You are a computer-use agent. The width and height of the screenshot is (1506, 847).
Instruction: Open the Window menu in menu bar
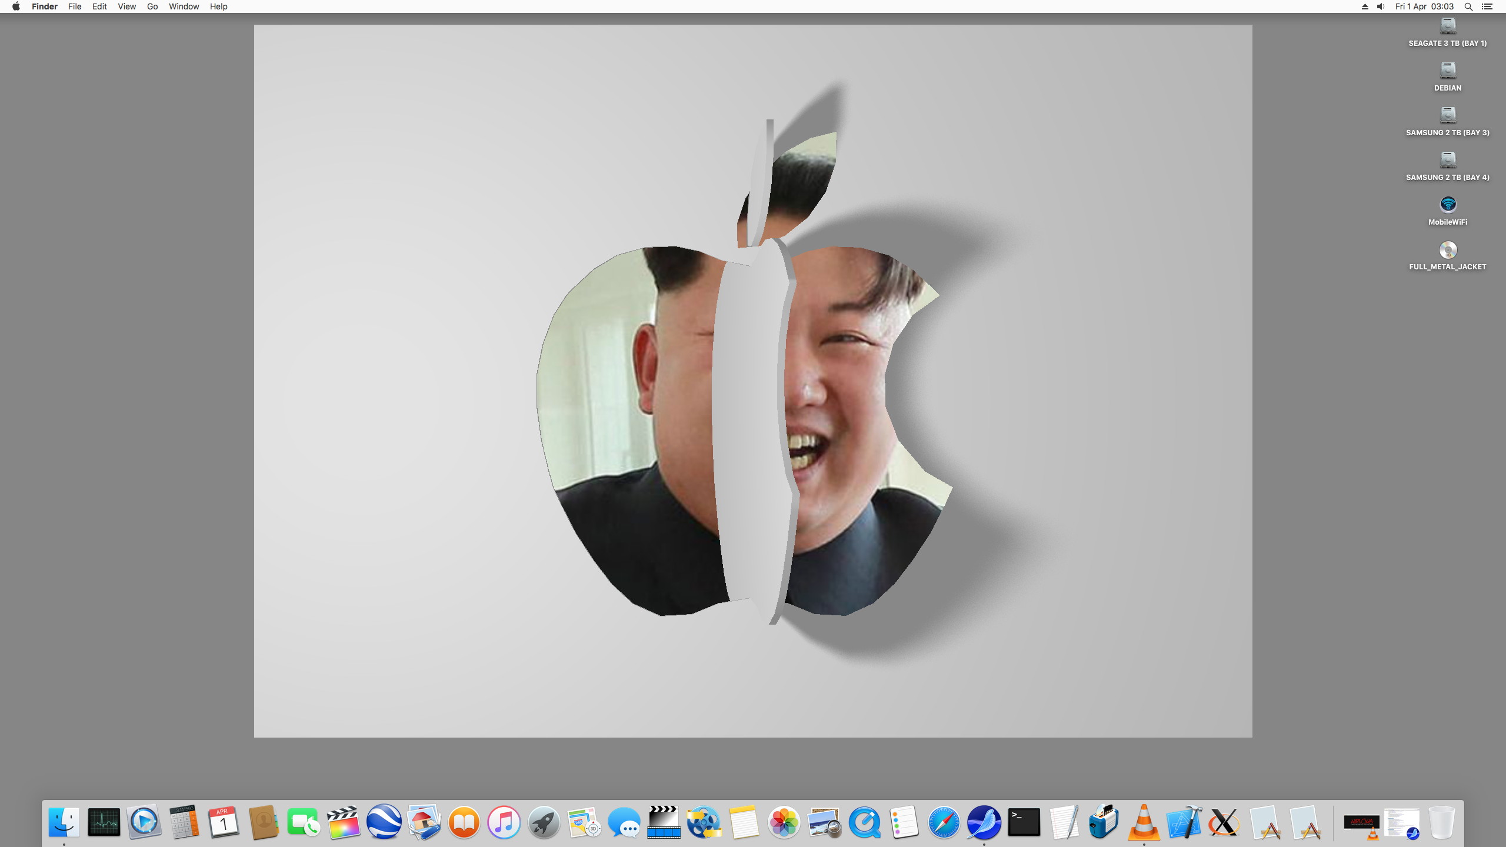point(184,6)
